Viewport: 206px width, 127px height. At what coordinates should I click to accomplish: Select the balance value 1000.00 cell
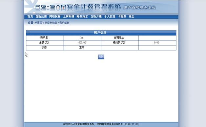pos(82,43)
